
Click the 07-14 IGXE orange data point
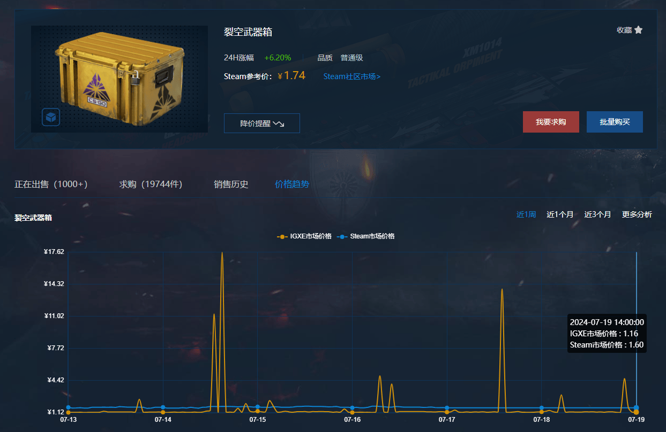click(163, 412)
